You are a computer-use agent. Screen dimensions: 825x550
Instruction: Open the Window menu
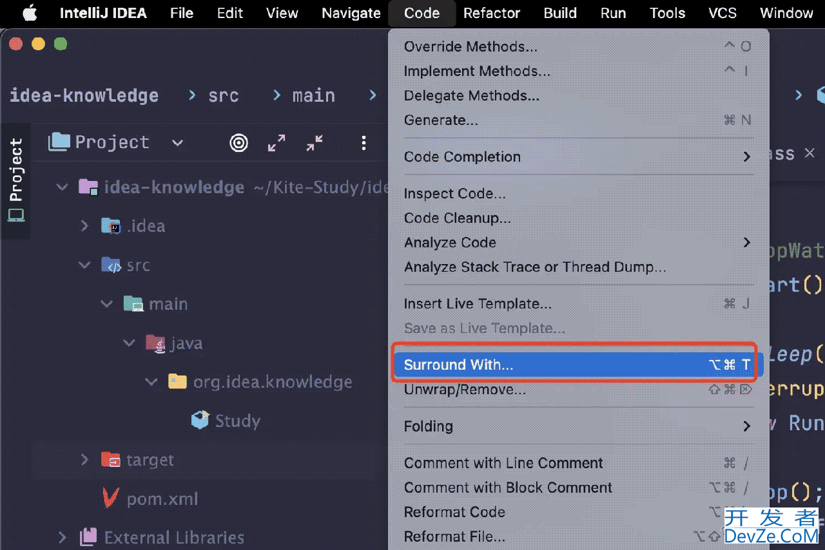786,13
